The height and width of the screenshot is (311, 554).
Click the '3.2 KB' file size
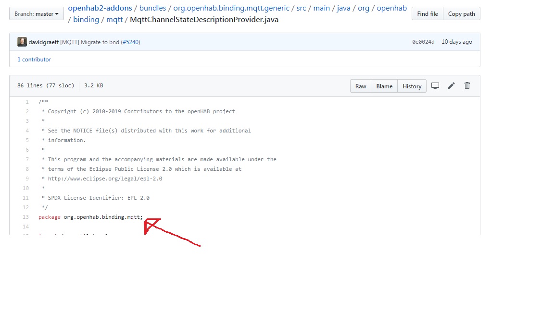tap(94, 85)
